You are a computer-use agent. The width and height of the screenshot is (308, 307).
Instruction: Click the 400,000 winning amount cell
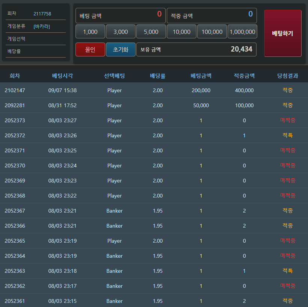(244, 90)
